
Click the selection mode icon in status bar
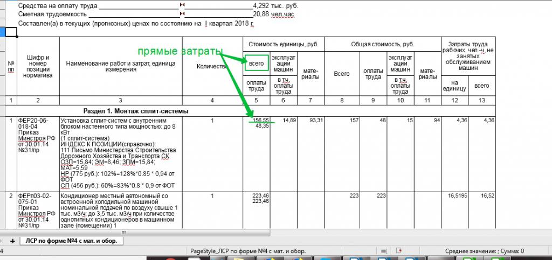point(384,251)
